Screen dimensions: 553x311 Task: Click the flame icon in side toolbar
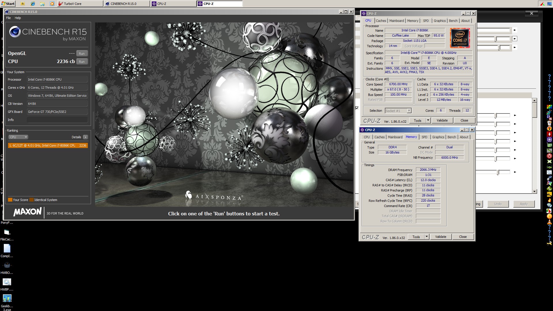(x=549, y=200)
